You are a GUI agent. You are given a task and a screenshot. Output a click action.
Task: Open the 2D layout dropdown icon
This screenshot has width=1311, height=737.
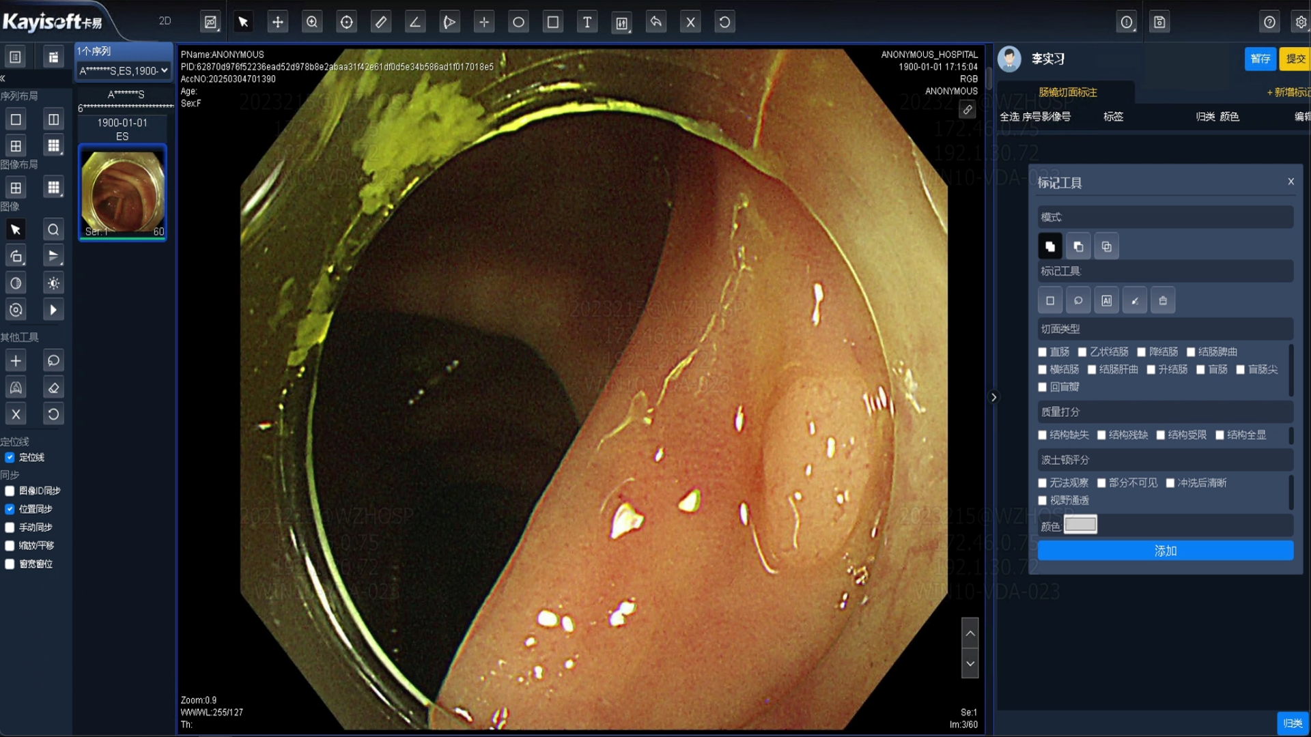(210, 22)
